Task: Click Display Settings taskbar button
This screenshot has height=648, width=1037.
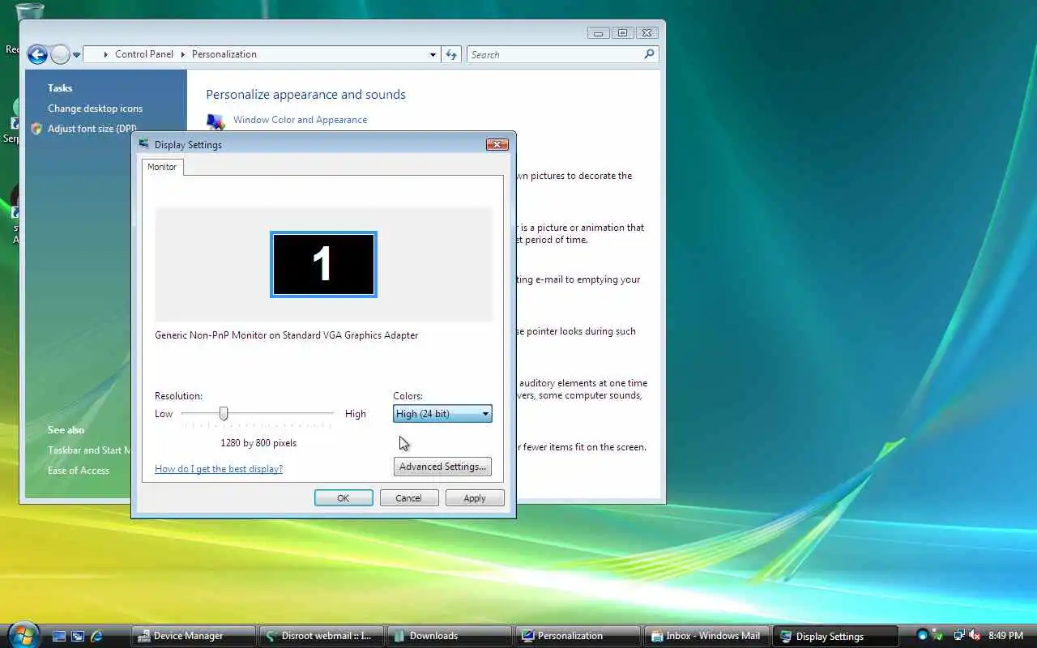Action: coord(835,636)
